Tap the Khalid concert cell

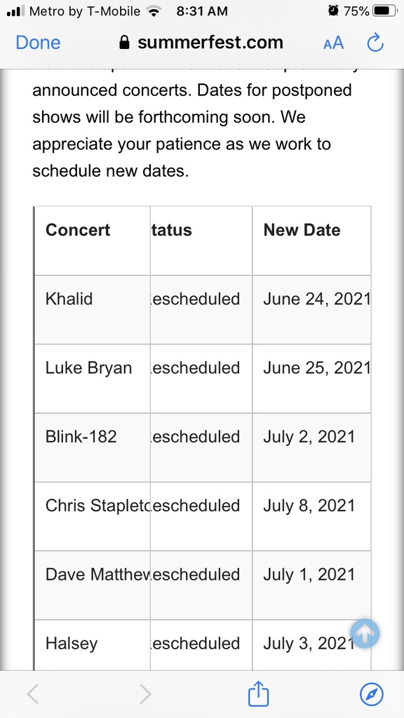click(x=92, y=310)
